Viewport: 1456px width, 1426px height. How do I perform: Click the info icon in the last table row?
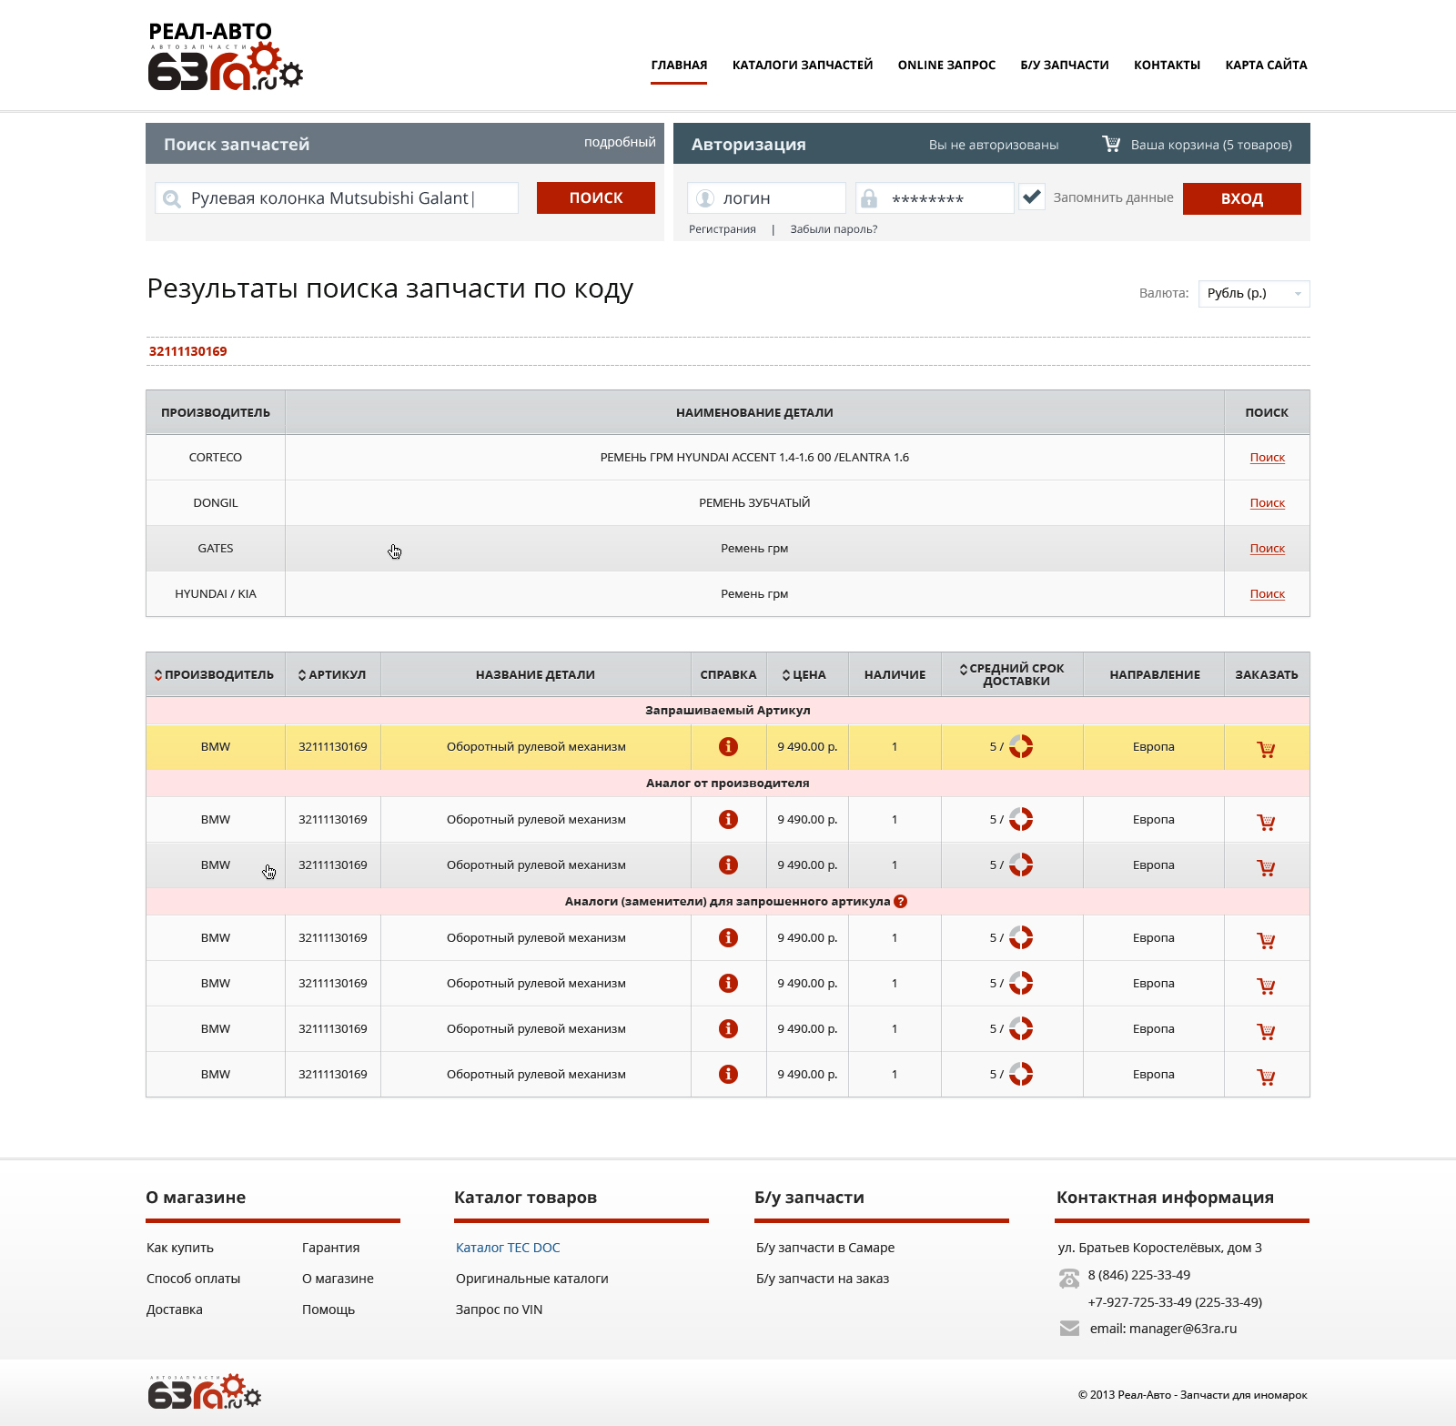point(728,1074)
